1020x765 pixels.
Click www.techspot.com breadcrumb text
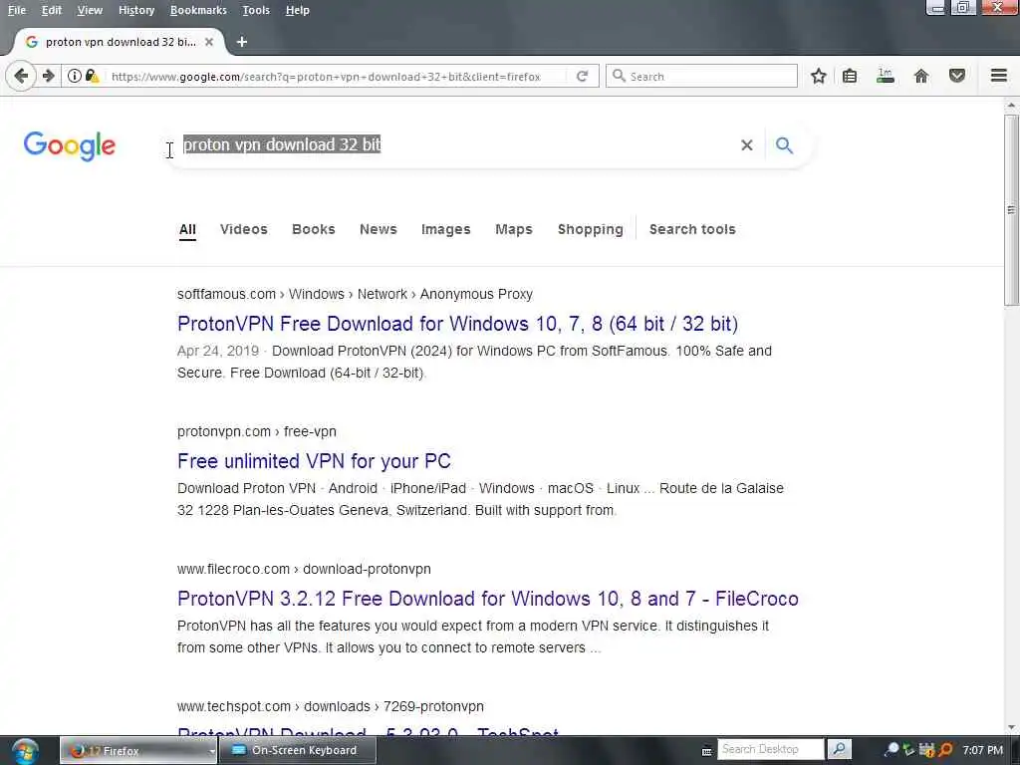(x=234, y=706)
